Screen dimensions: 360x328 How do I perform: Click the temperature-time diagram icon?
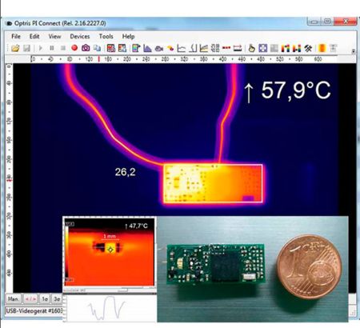coord(182,48)
